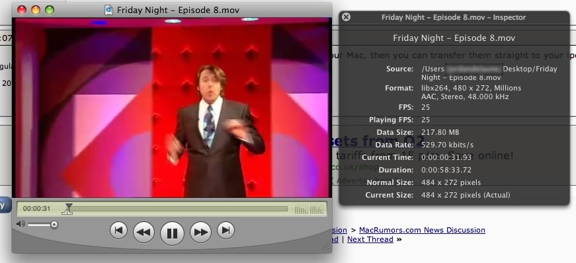This screenshot has height=263, width=576.
Task: Mute audio via the speaker icon
Action: point(21,224)
